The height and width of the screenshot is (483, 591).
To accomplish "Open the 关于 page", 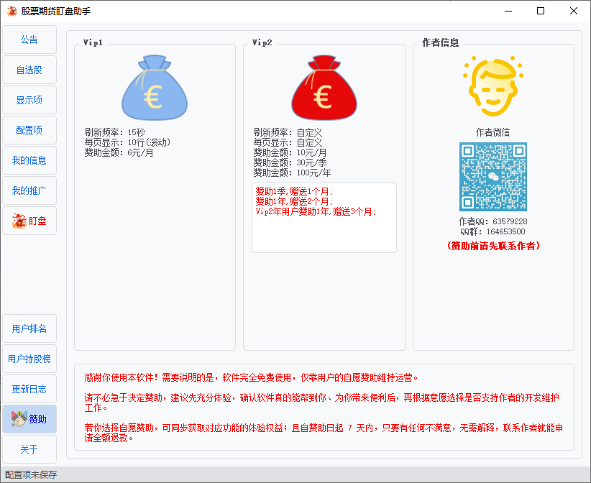I will point(29,449).
